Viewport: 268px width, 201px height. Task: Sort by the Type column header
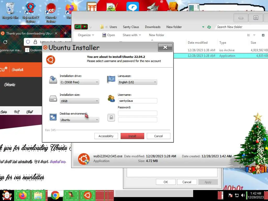[x=223, y=43]
